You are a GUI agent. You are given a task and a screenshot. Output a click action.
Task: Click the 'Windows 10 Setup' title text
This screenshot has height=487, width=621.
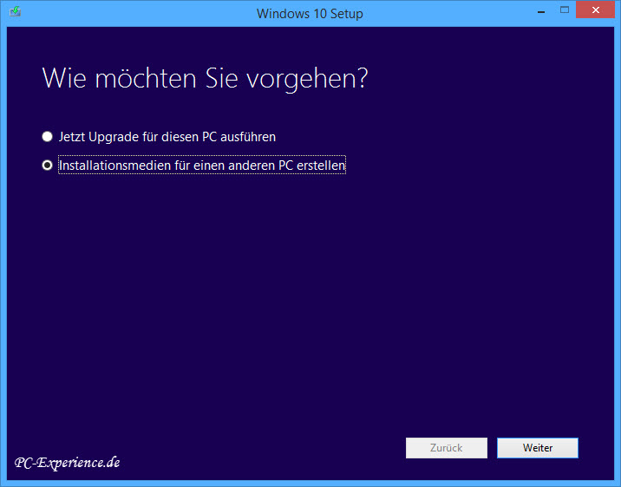[310, 13]
